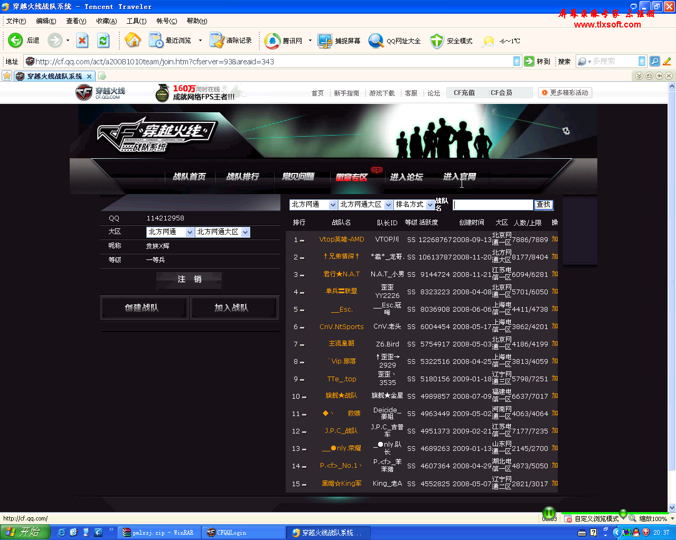Open a new tab with the plus page icon
Screen dimensions: 676x540
[x=102, y=76]
